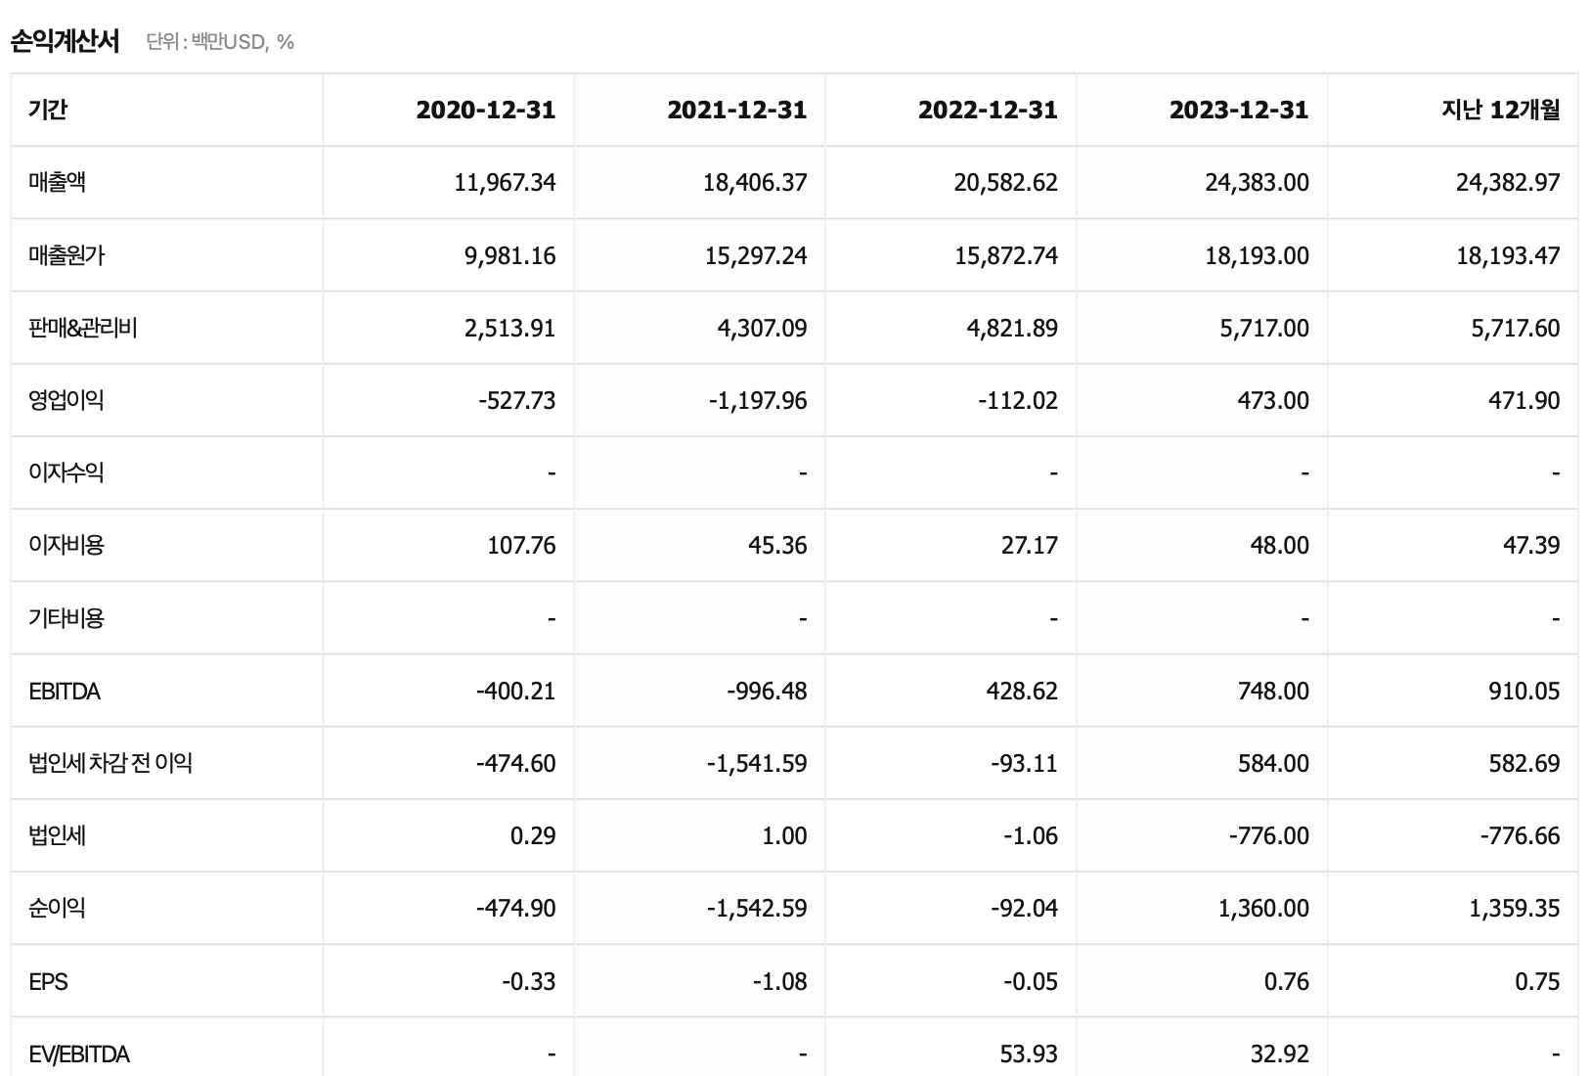Viewport: 1590px width, 1076px height.
Task: Click the 판매&관리비 row label
Action: [83, 328]
